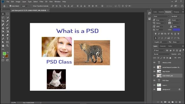Select the Clone Stamp tool
This screenshot has height=104, width=185.
click(3, 28)
